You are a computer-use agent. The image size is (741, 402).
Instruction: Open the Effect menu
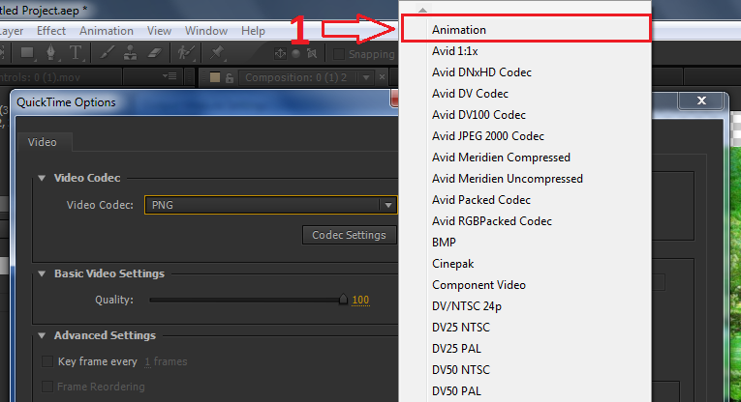pyautogui.click(x=51, y=31)
